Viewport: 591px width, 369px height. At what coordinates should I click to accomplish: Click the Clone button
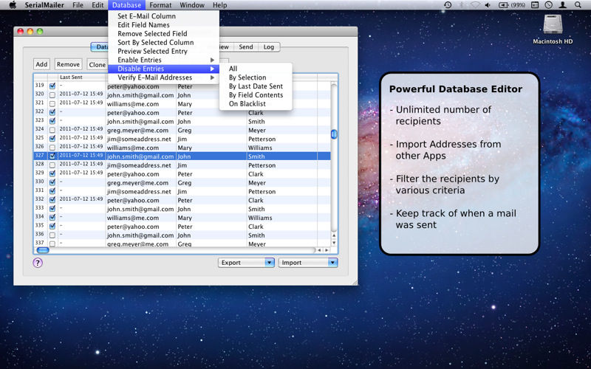[x=97, y=64]
